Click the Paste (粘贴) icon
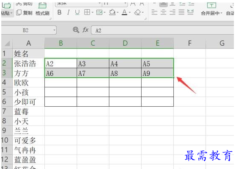Screen dimensions: 236x169 point(6,6)
